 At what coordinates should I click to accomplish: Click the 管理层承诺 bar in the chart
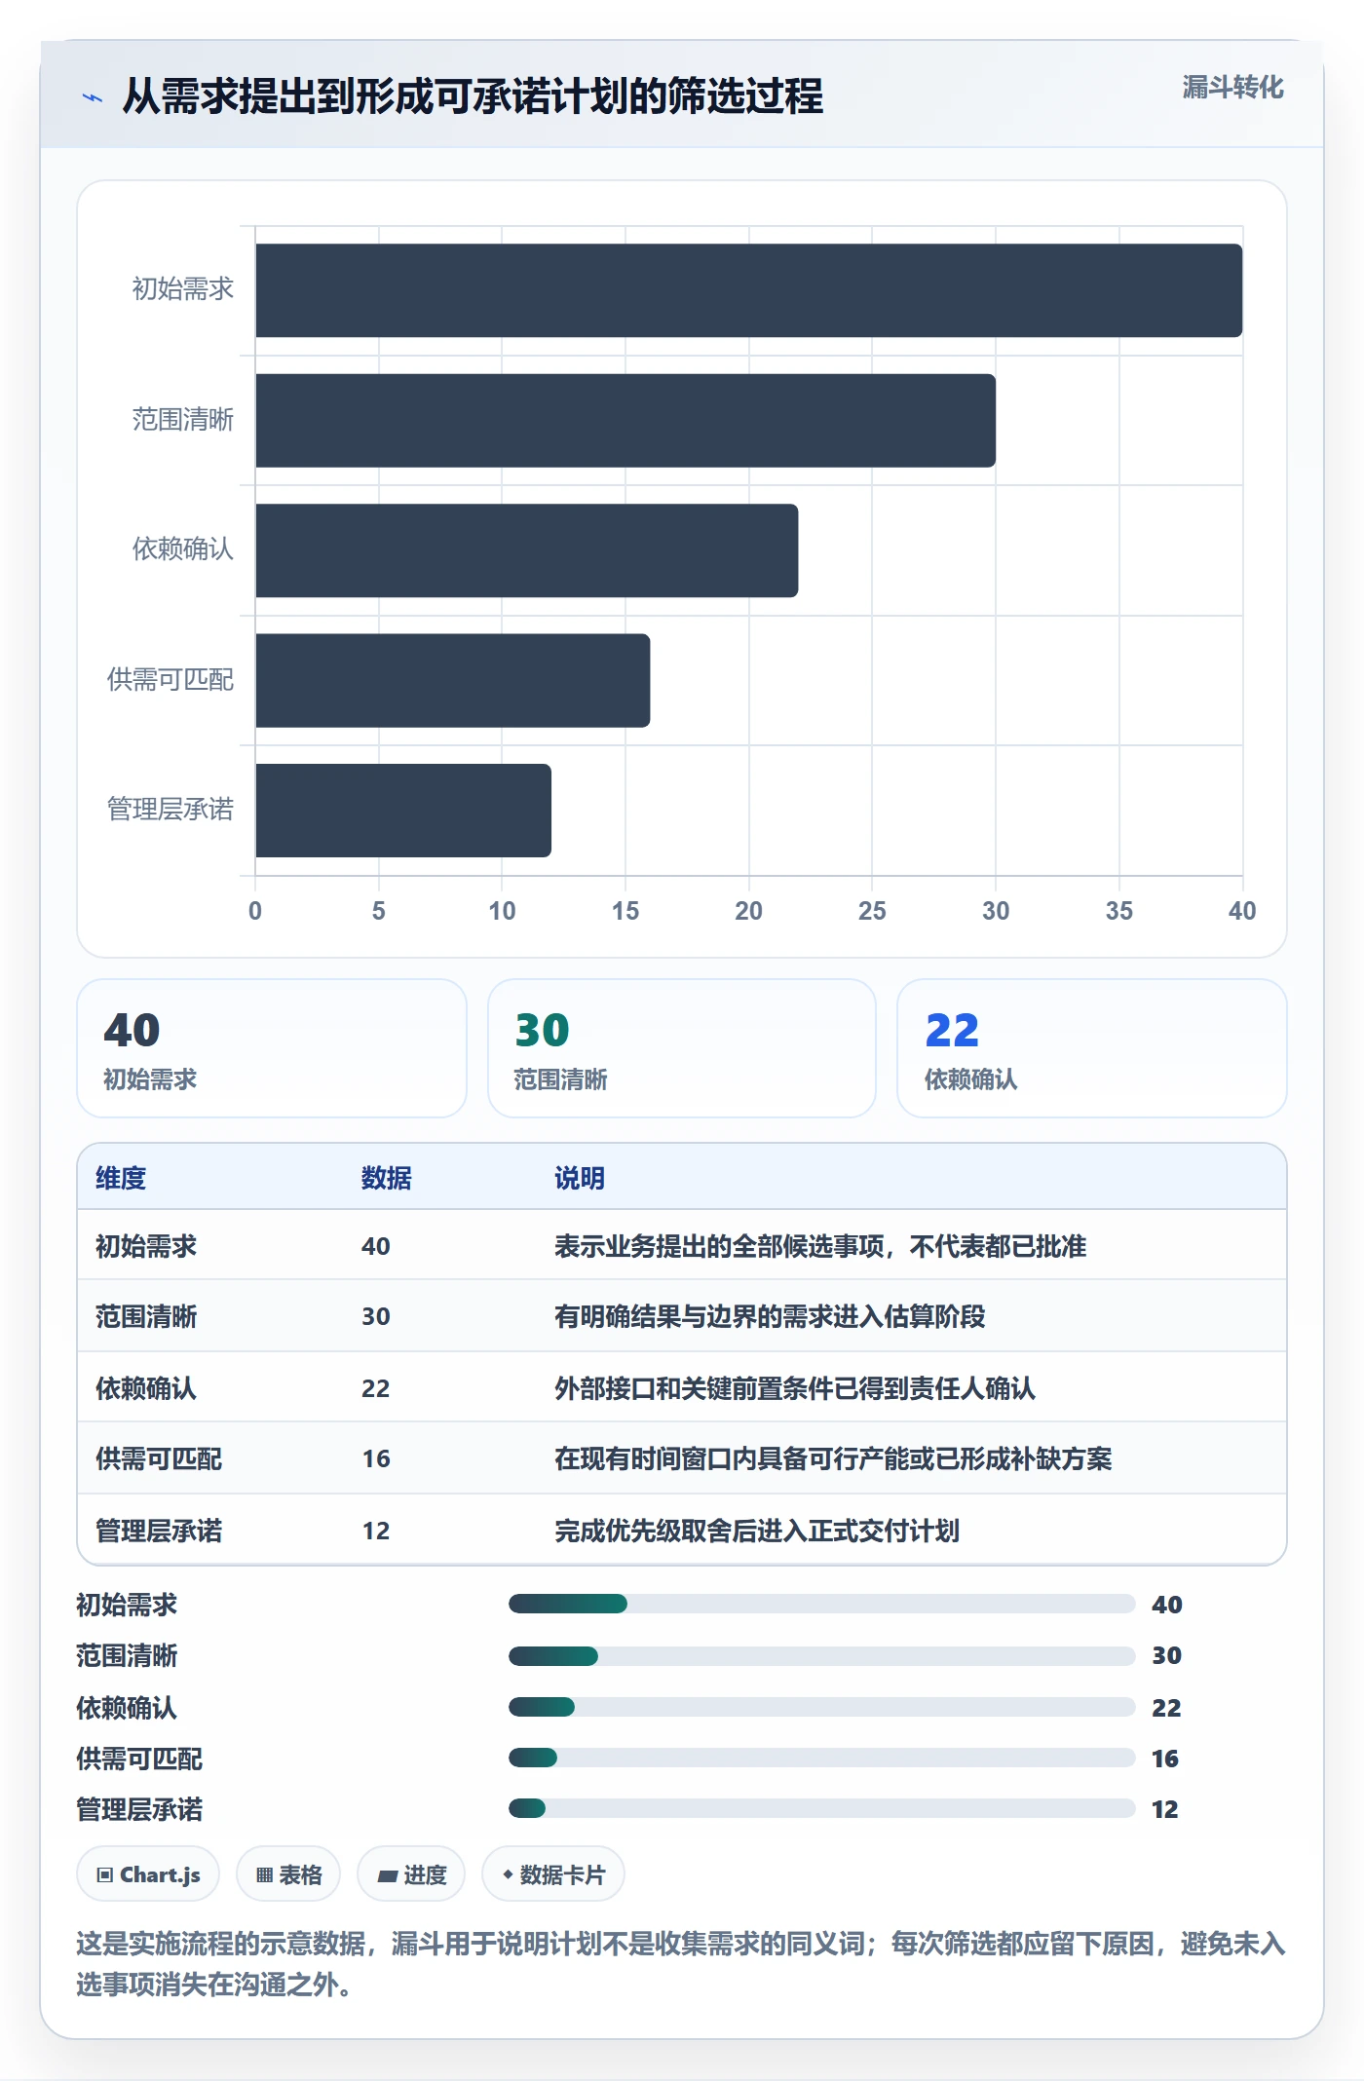(403, 811)
